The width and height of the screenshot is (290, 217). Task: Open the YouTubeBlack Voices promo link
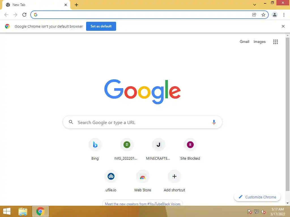pyautogui.click(x=143, y=204)
